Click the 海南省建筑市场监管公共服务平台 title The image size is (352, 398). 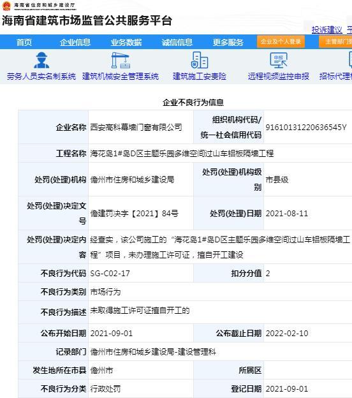click(x=87, y=20)
